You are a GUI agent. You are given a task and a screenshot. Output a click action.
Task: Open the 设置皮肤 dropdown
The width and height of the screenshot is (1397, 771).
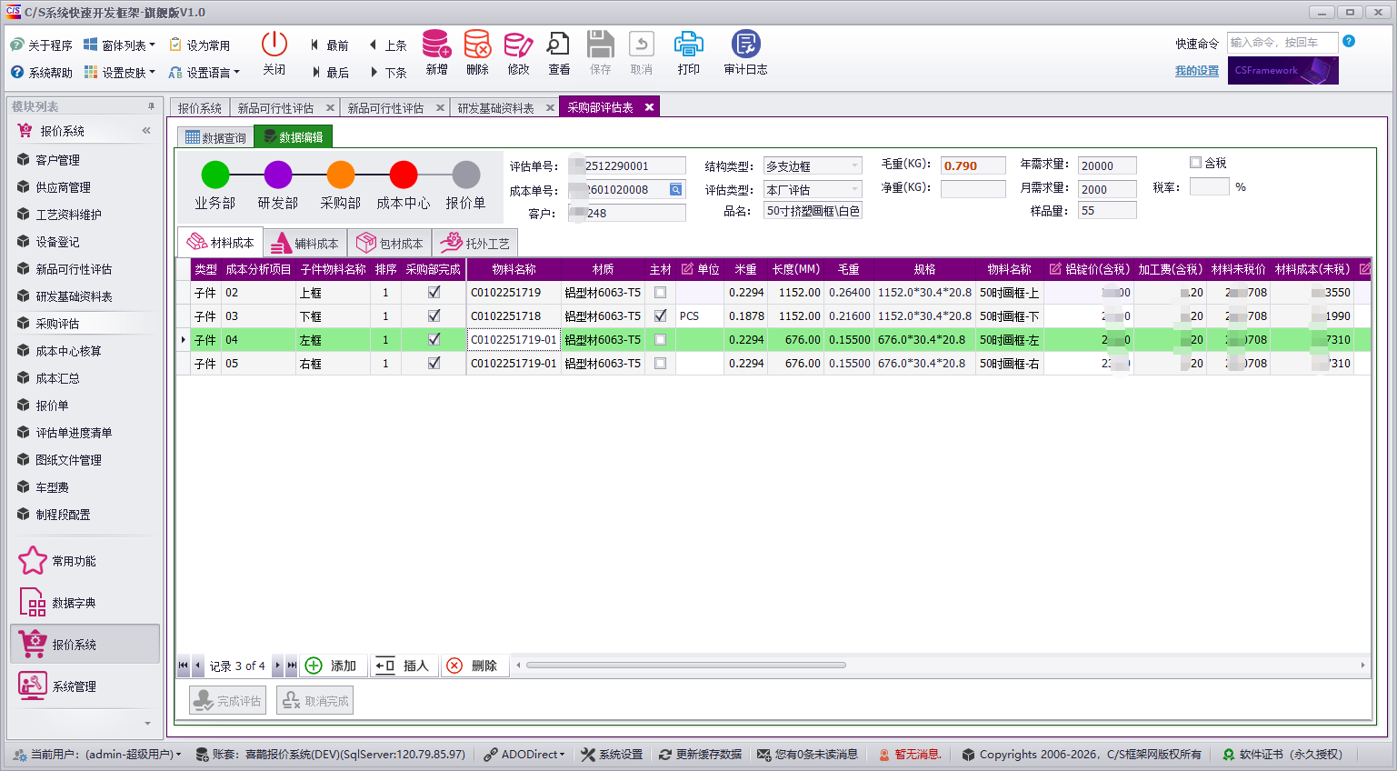(x=120, y=73)
